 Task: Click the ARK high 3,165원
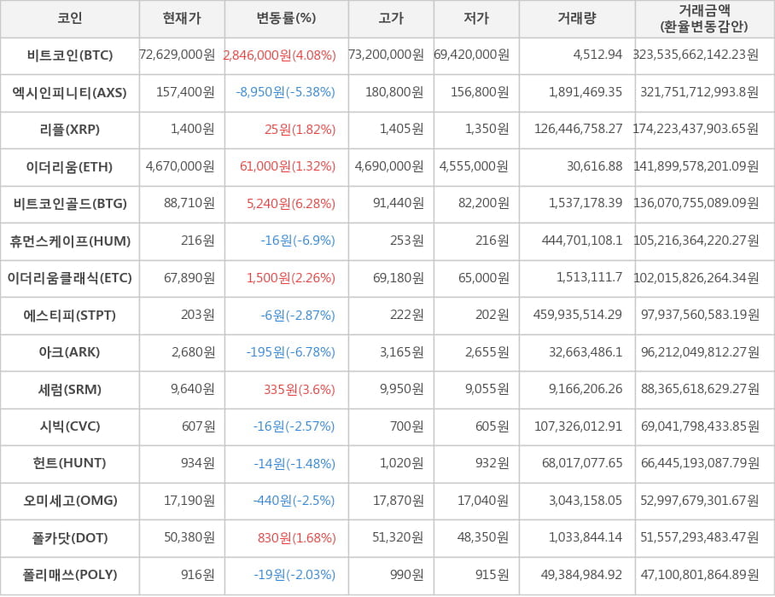pyautogui.click(x=402, y=352)
